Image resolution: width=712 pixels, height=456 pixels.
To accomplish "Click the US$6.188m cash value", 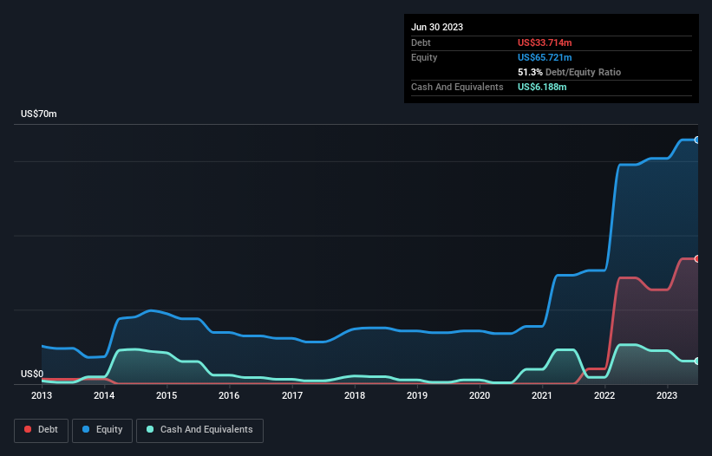I will click(542, 87).
